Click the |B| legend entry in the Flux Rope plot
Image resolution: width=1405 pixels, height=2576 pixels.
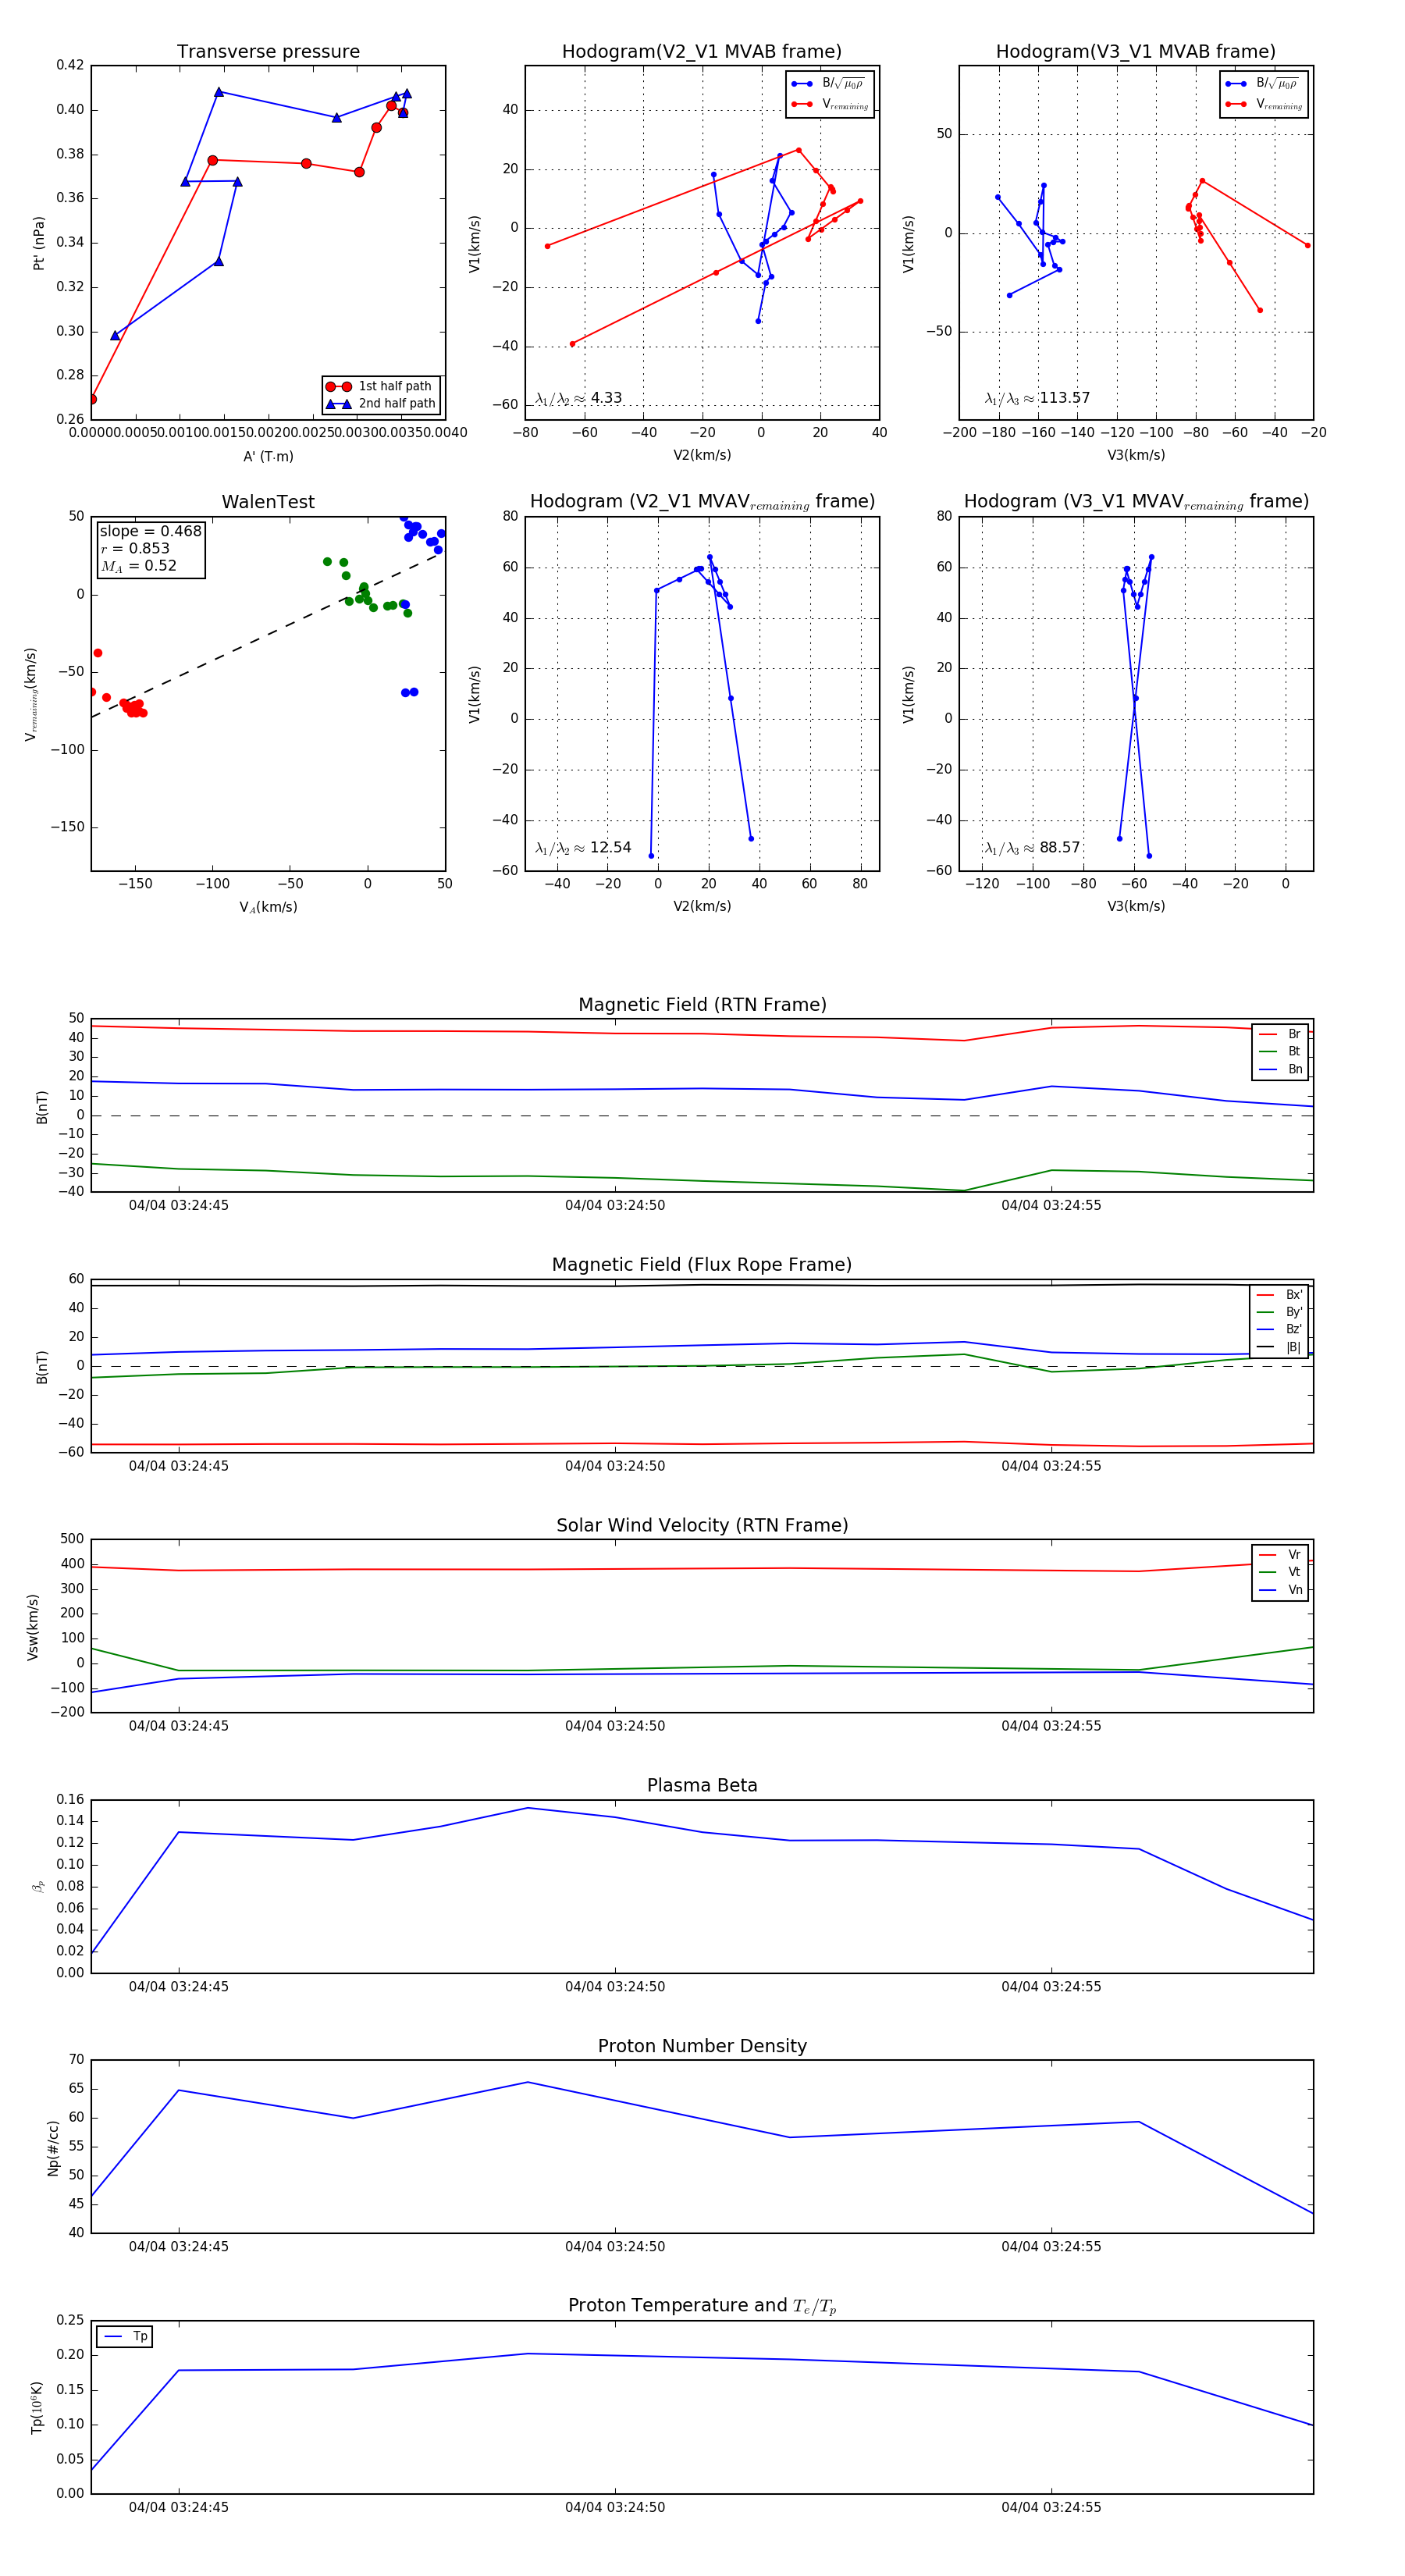1280,1347
